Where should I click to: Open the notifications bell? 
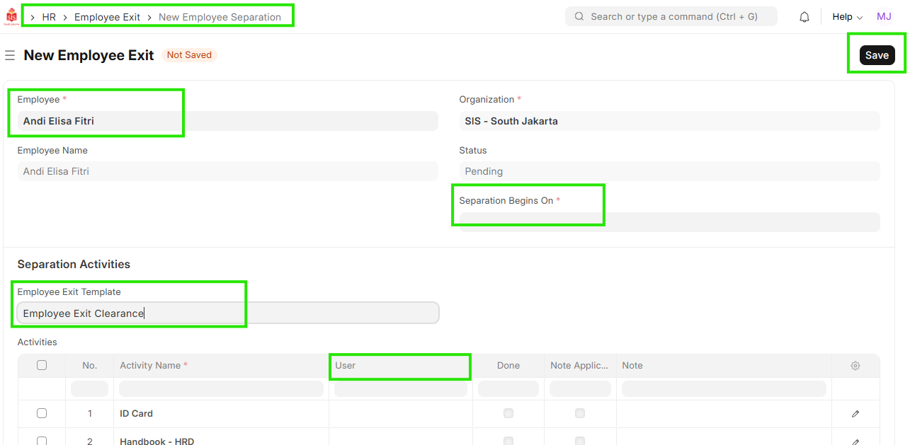click(804, 17)
